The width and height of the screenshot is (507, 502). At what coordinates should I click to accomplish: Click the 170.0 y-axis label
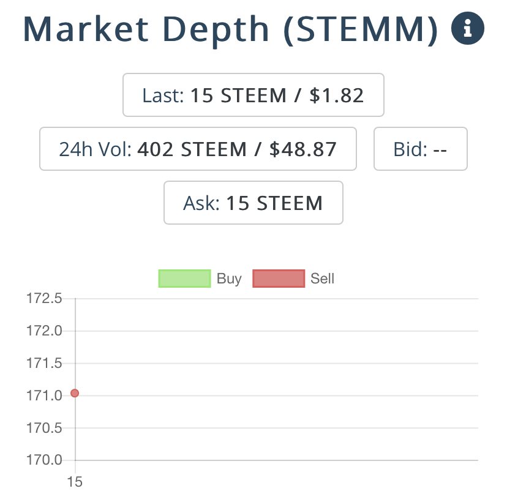point(44,460)
